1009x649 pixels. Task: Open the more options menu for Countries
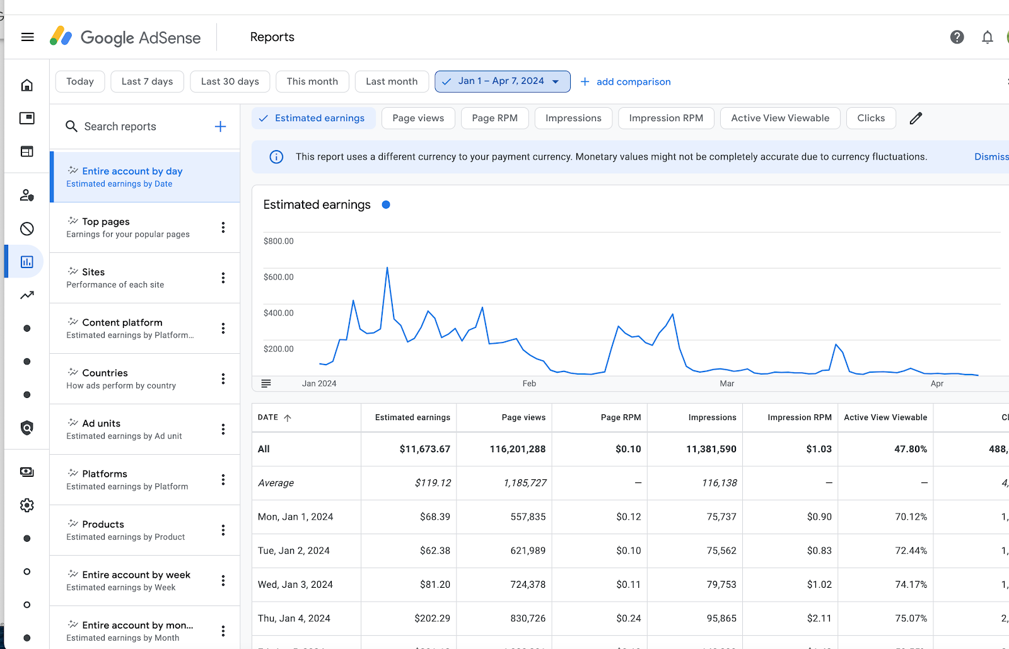[x=223, y=379]
